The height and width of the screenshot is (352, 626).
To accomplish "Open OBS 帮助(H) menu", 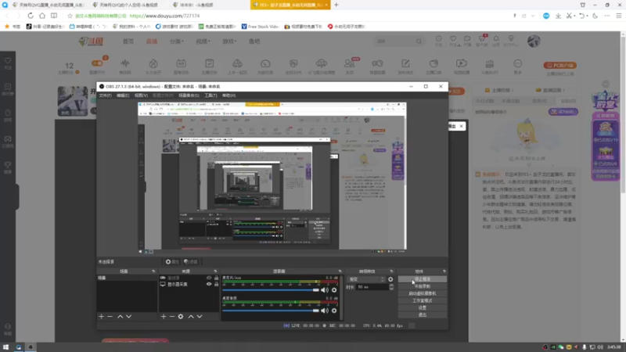I will pyautogui.click(x=228, y=95).
